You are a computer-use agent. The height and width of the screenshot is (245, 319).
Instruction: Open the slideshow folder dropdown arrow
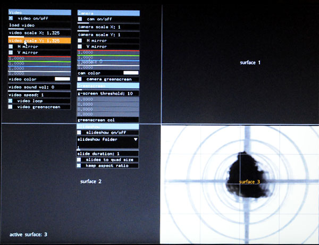(136, 139)
